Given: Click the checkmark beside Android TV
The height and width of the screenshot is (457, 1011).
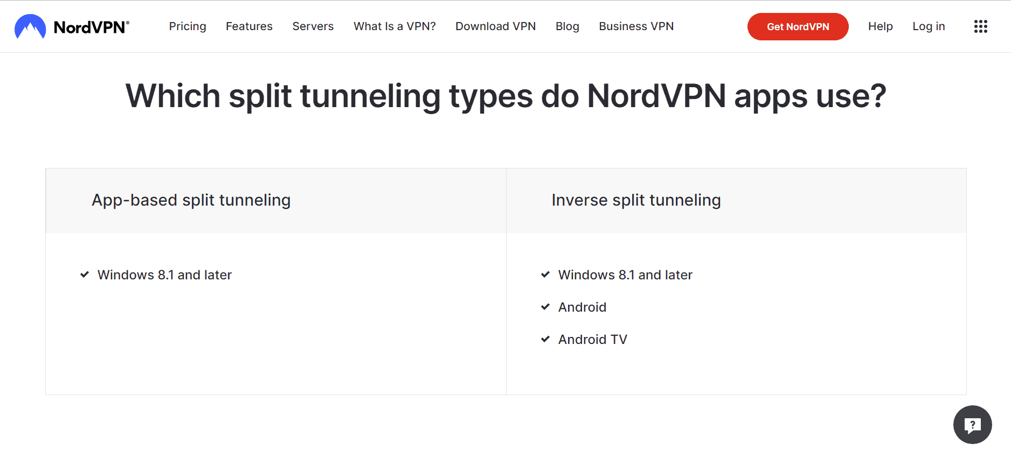Looking at the screenshot, I should 544,339.
